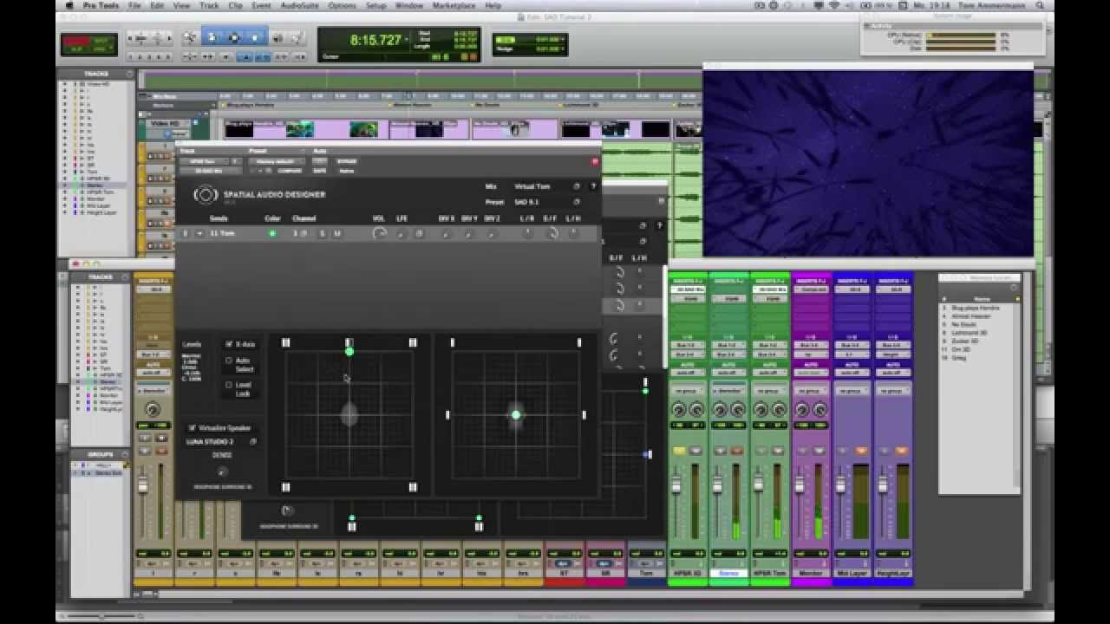Open the upper TRACKS list menu

point(129,74)
